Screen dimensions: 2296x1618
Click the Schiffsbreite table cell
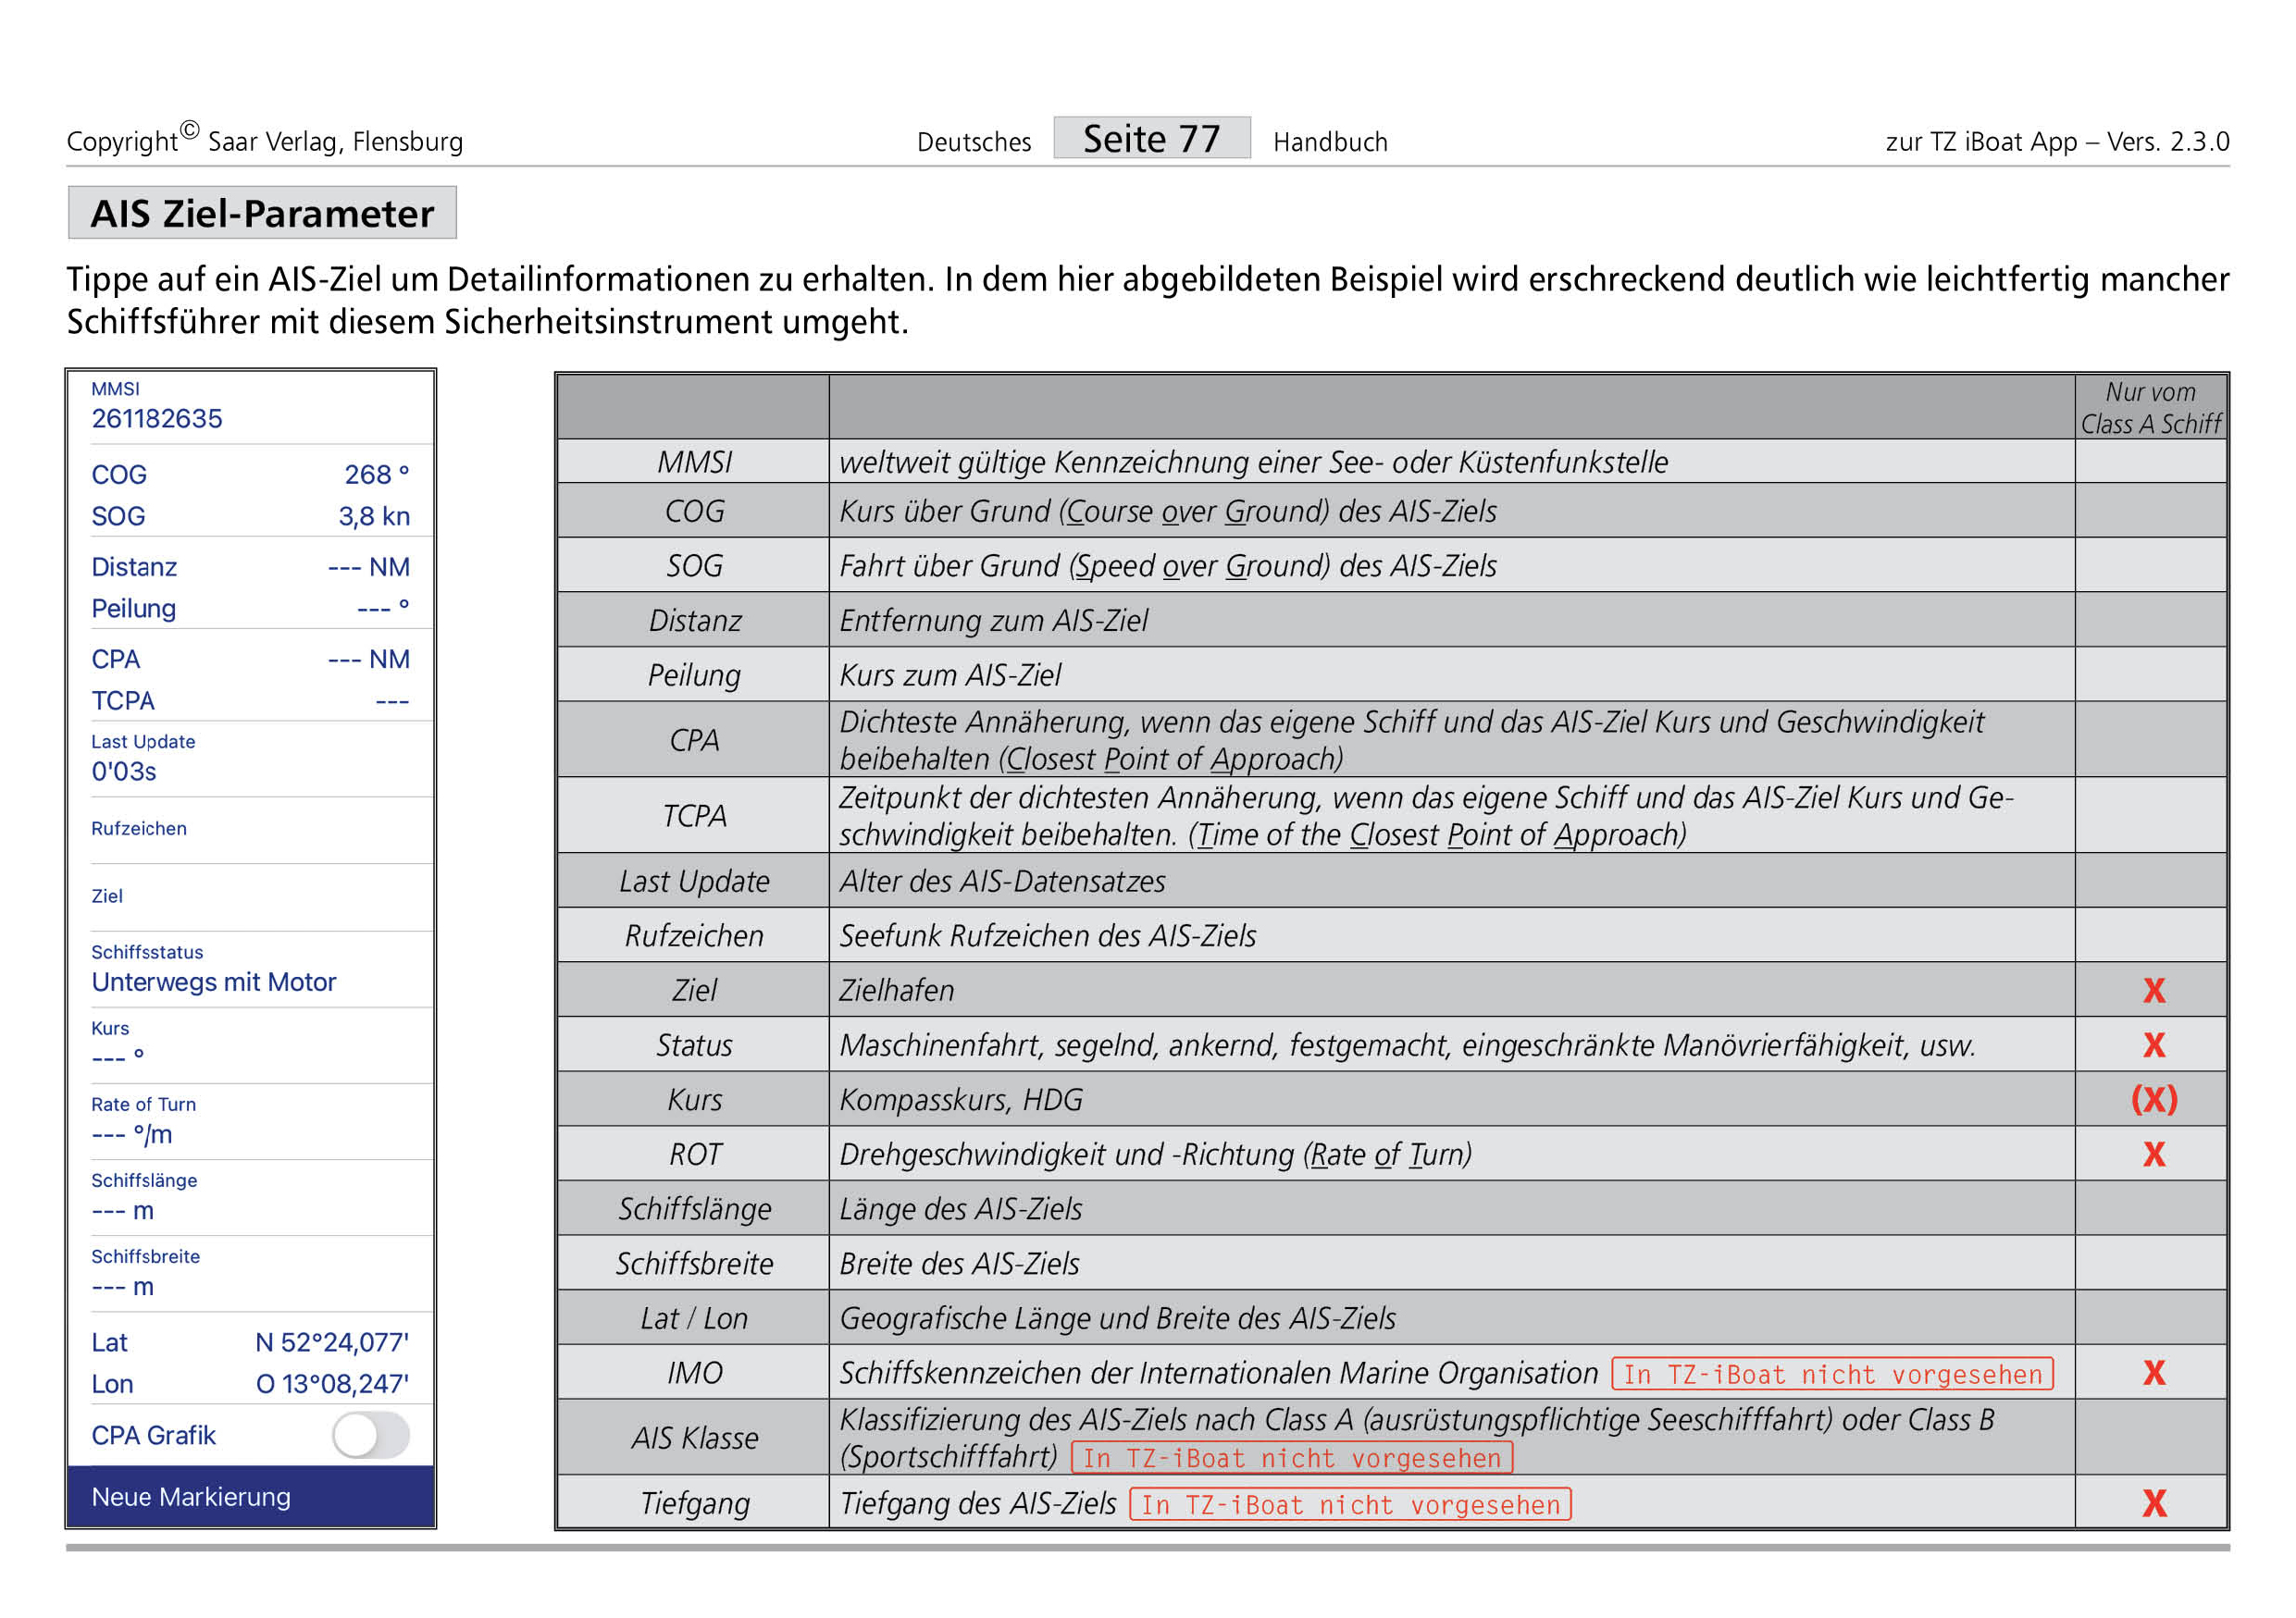(x=694, y=1263)
